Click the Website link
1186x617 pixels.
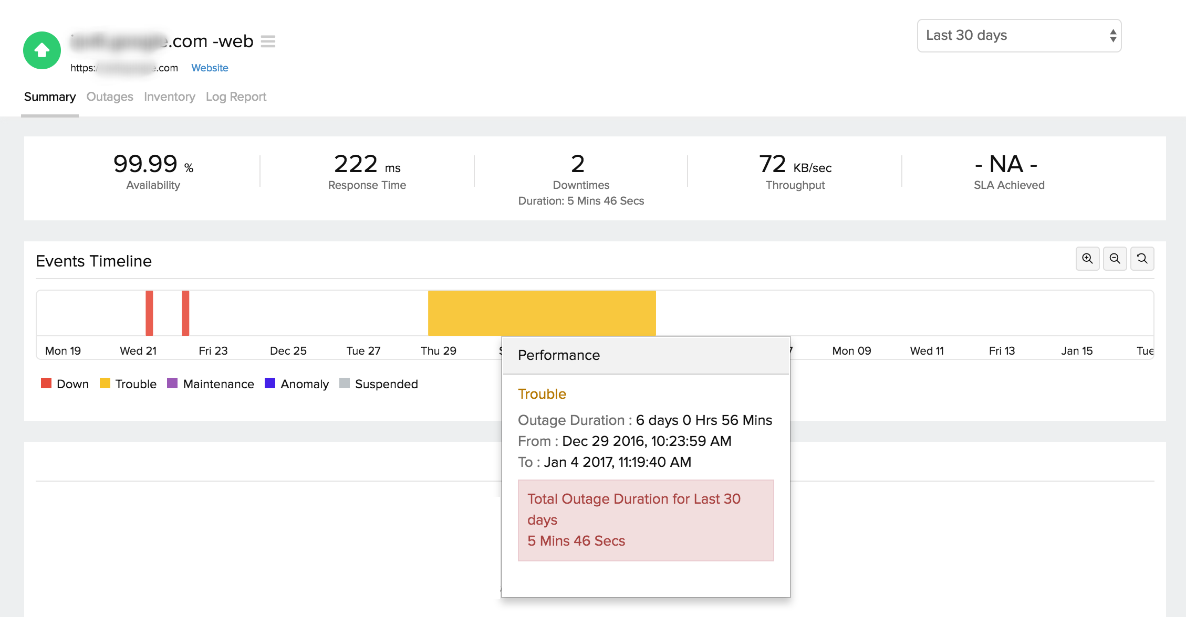210,68
